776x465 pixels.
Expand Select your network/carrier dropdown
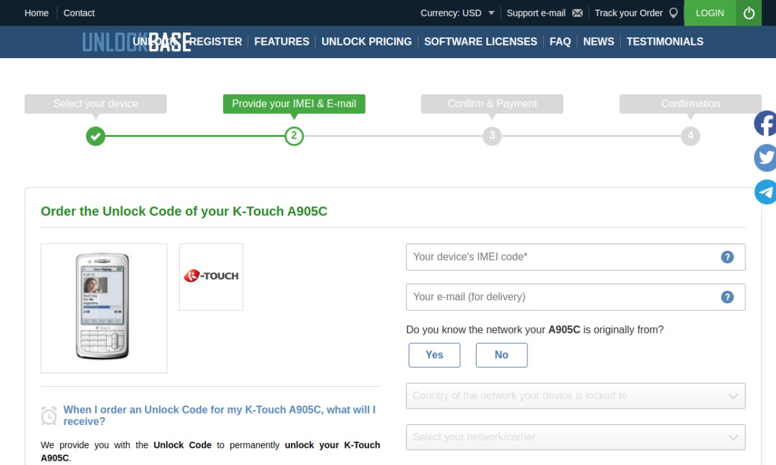[x=575, y=437]
